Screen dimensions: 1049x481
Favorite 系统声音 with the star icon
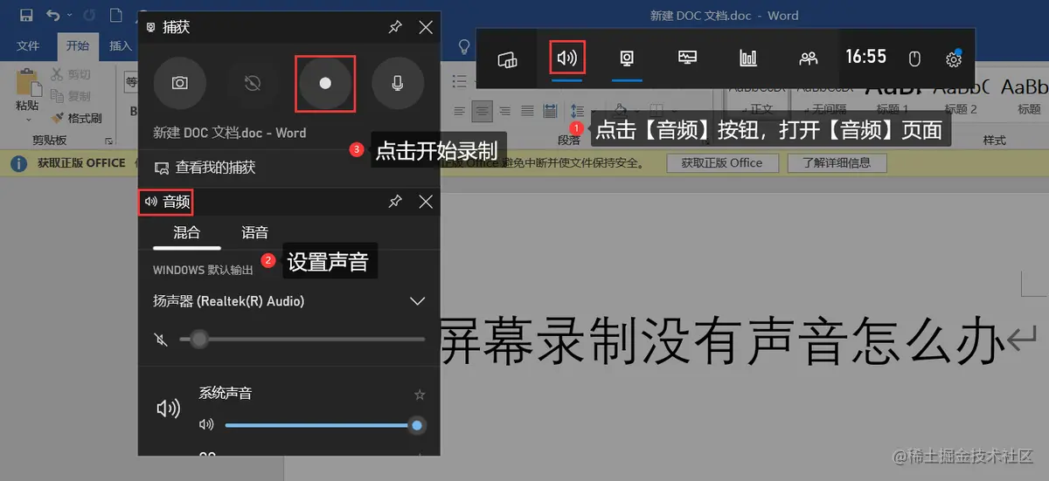[x=419, y=395]
